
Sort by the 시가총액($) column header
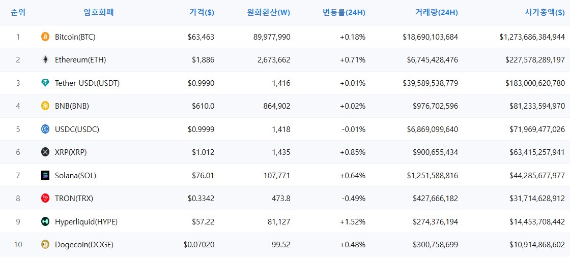click(x=545, y=13)
